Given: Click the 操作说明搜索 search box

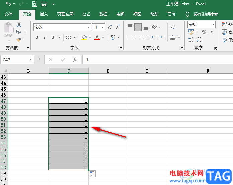Looking at the screenshot, I should pos(206,14).
